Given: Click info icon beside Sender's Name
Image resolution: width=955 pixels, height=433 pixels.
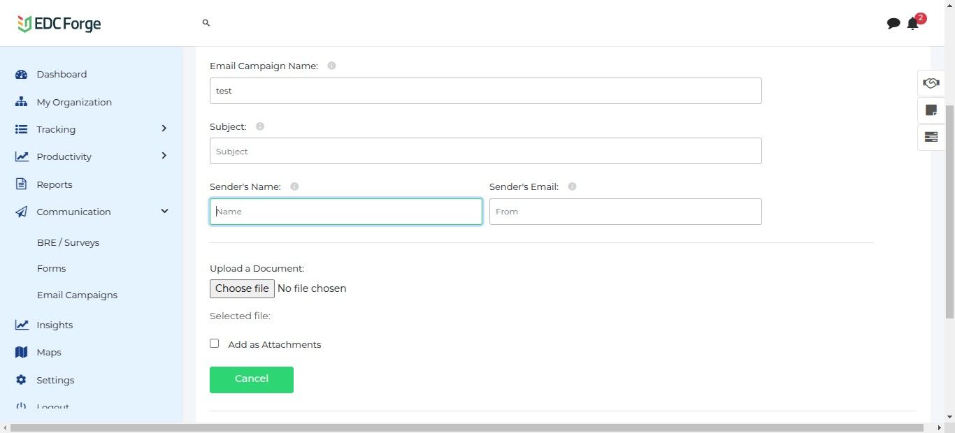Looking at the screenshot, I should click(x=294, y=186).
